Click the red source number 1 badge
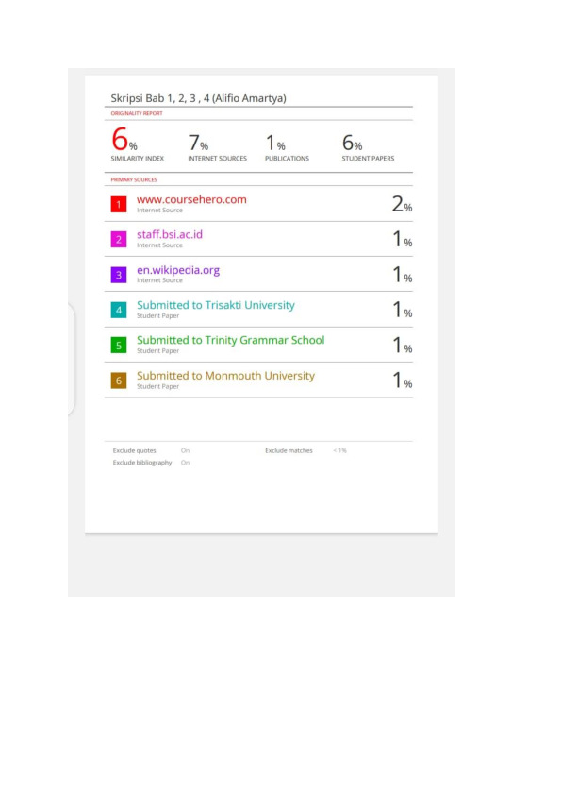The width and height of the screenshot is (561, 795). (119, 204)
